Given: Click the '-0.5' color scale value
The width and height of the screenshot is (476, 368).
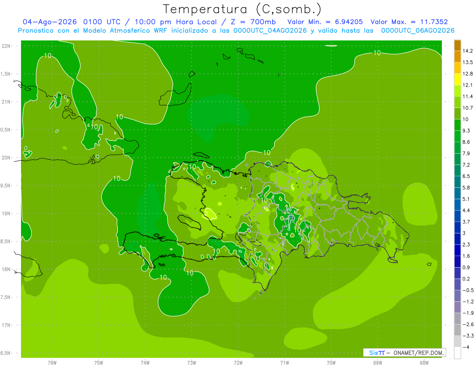Looking at the screenshot, I should pyautogui.click(x=468, y=290).
